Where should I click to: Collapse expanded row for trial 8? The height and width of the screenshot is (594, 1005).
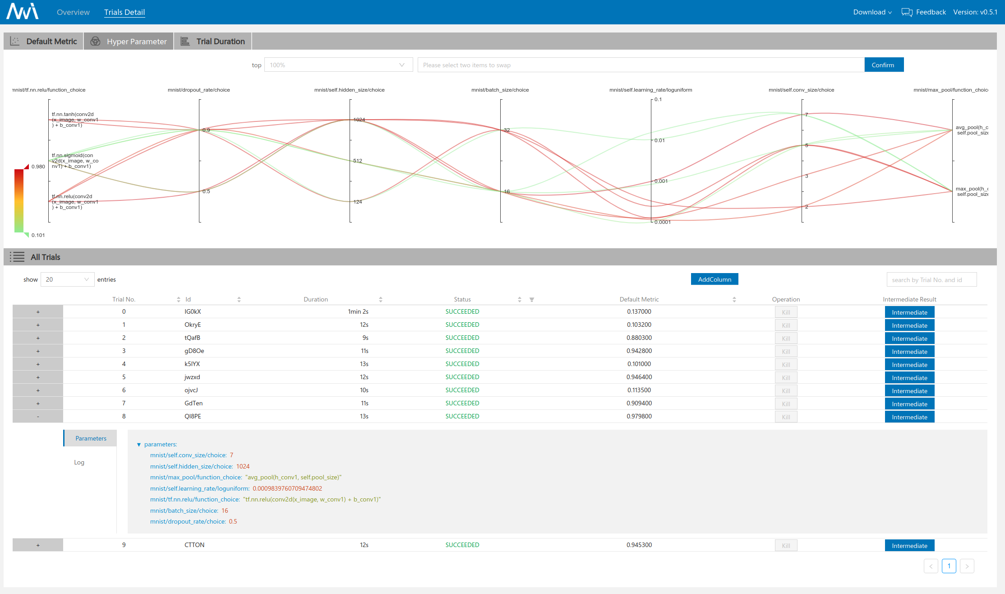(x=38, y=416)
